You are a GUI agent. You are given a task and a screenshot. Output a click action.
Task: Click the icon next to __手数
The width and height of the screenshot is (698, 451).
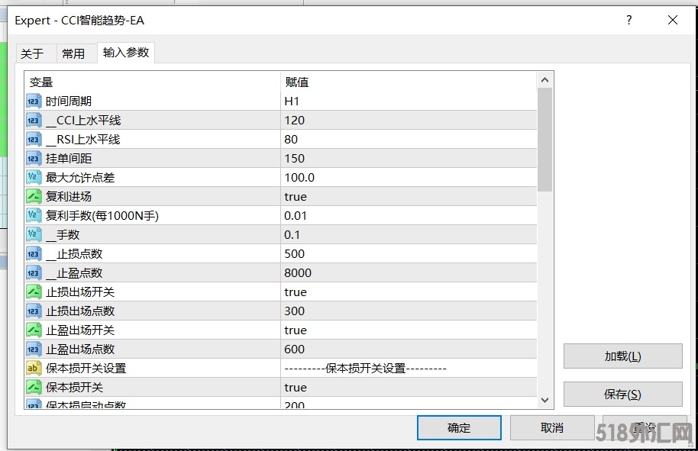pos(34,235)
